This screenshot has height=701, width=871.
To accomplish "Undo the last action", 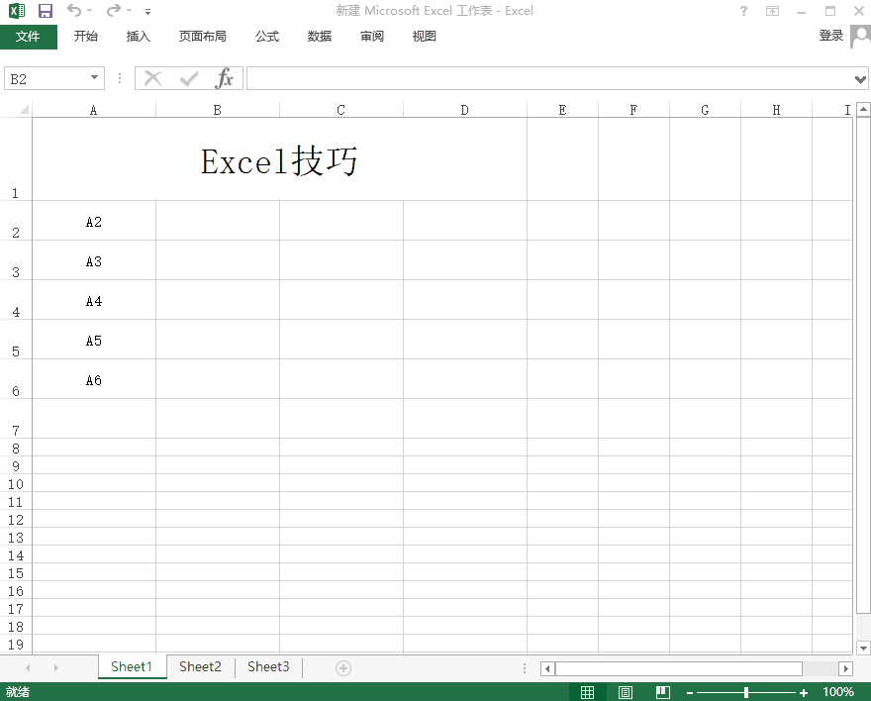I will click(x=74, y=10).
